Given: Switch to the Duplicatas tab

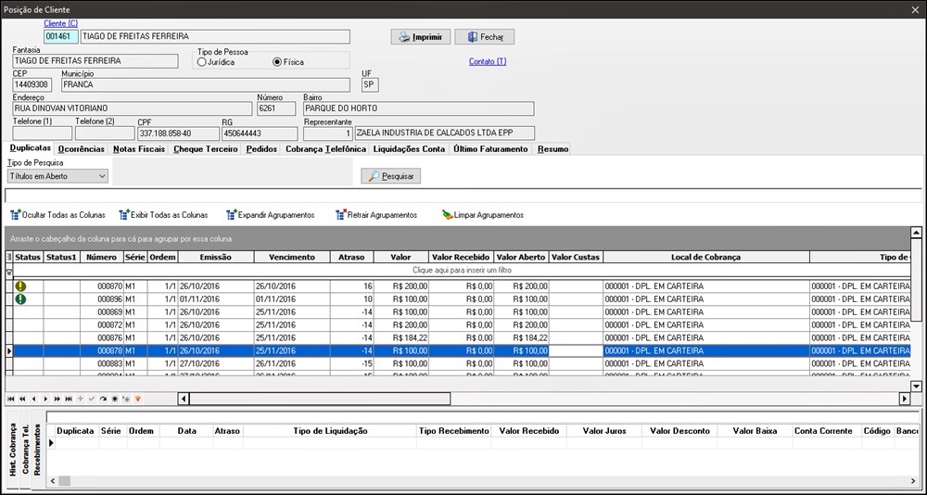Looking at the screenshot, I should point(31,149).
